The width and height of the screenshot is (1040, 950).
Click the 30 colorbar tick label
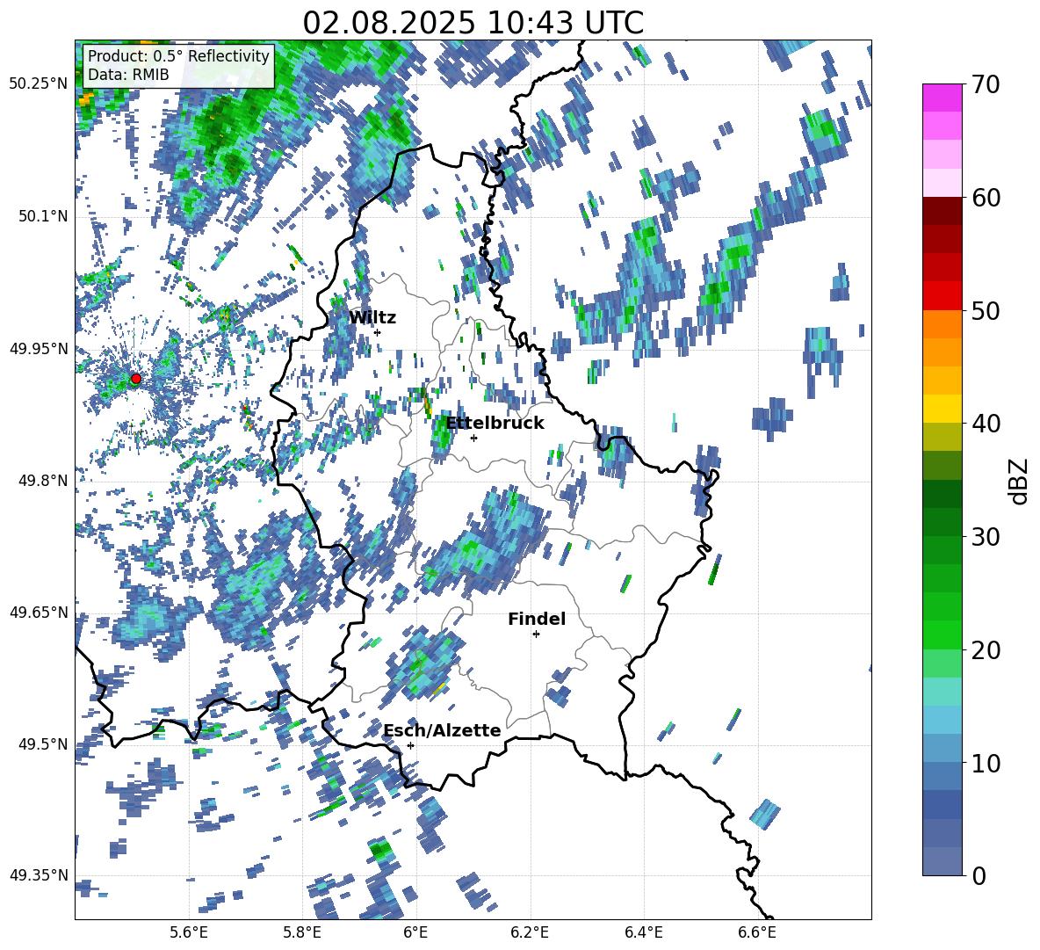(x=986, y=537)
